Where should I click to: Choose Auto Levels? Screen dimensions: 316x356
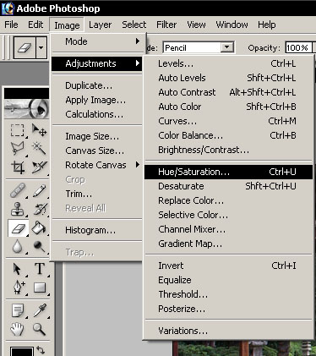click(x=228, y=78)
